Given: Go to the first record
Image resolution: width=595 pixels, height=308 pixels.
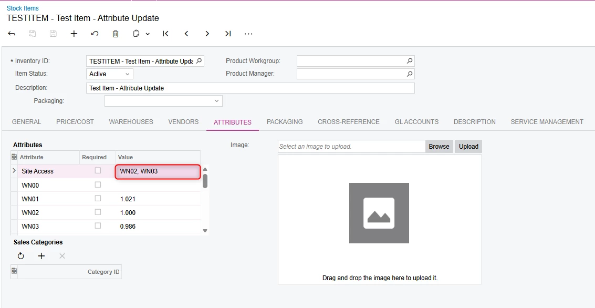Looking at the screenshot, I should (165, 34).
